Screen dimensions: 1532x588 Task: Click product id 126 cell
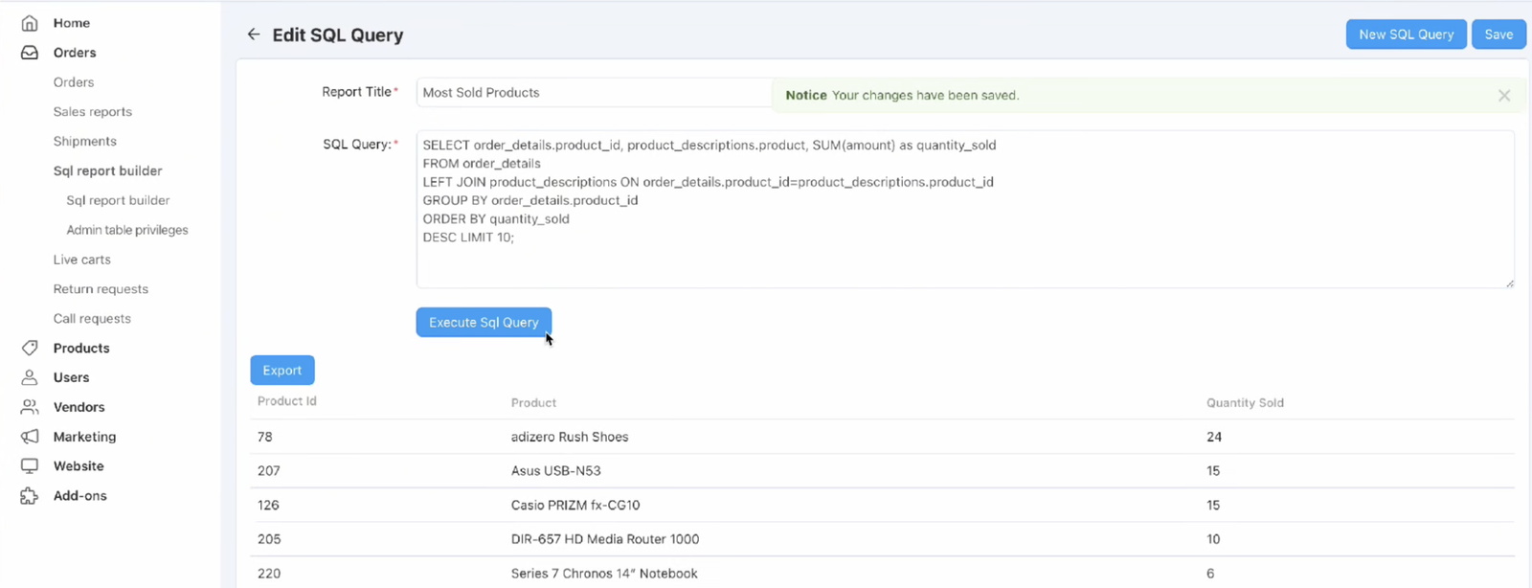(268, 506)
